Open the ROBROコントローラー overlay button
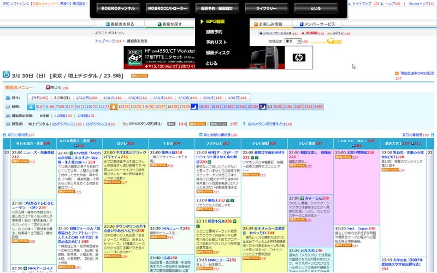Image resolution: width=437 pixels, height=273 pixels. point(167,8)
